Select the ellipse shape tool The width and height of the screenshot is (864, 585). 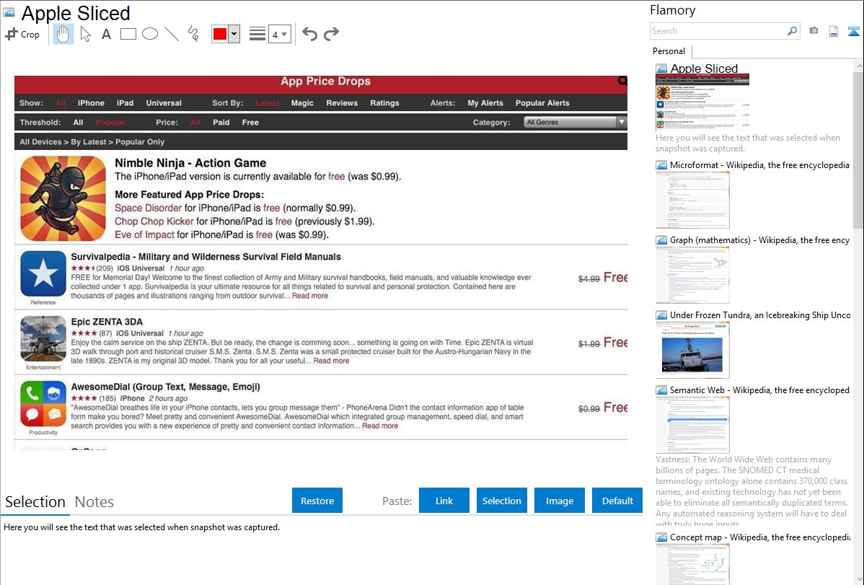(x=150, y=34)
